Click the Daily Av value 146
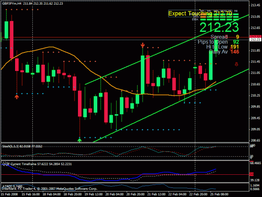 pos(235,52)
